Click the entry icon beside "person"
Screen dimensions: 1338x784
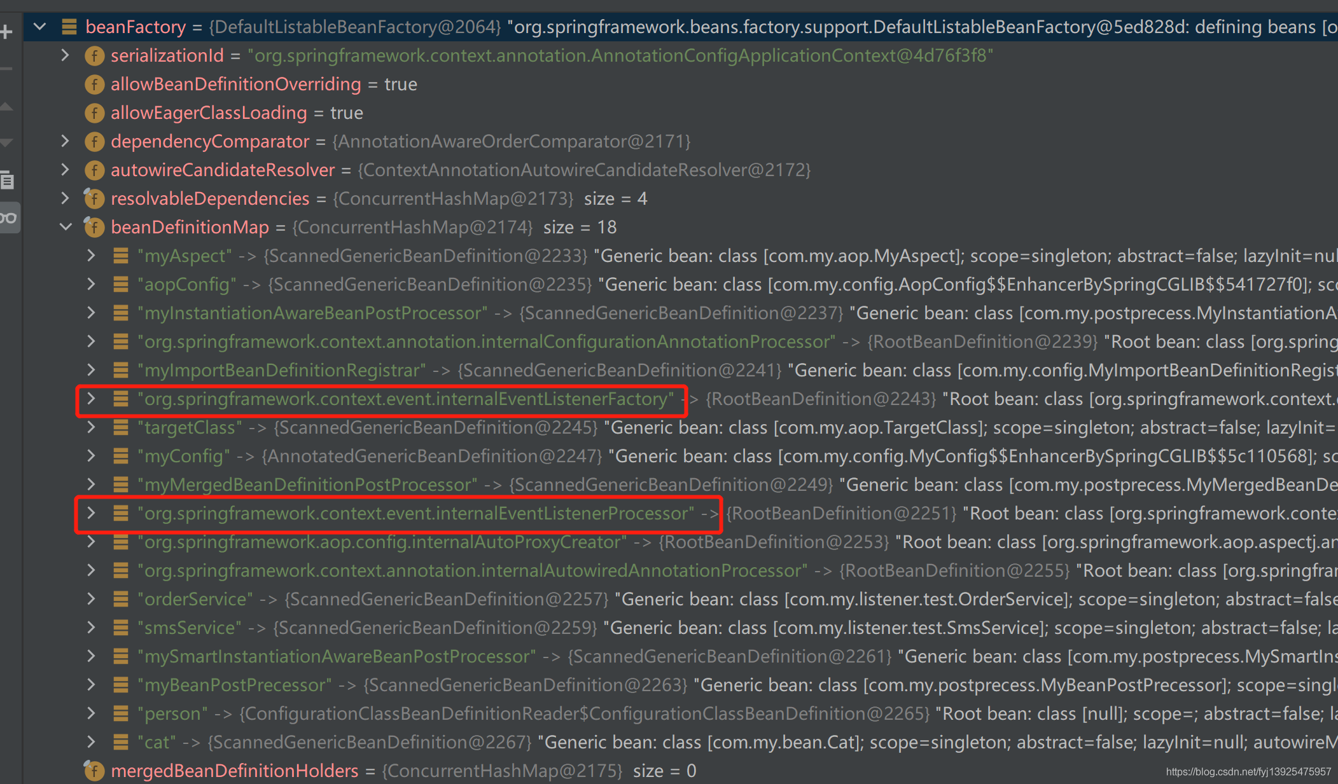tap(120, 713)
